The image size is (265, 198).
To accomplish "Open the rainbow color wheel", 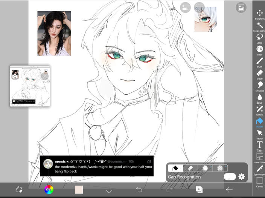I will pyautogui.click(x=49, y=190).
